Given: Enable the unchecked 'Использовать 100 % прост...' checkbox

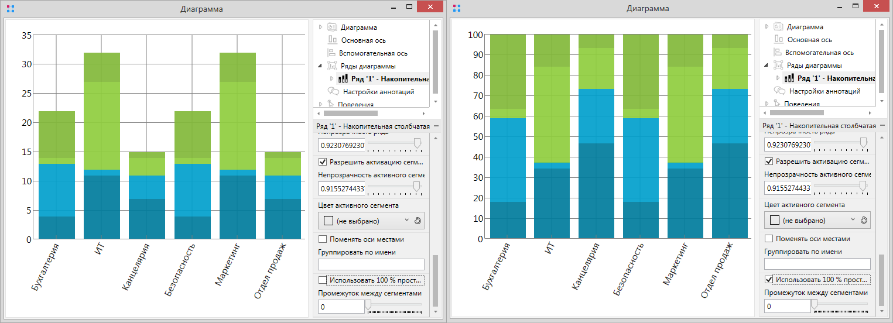Looking at the screenshot, I should (322, 280).
